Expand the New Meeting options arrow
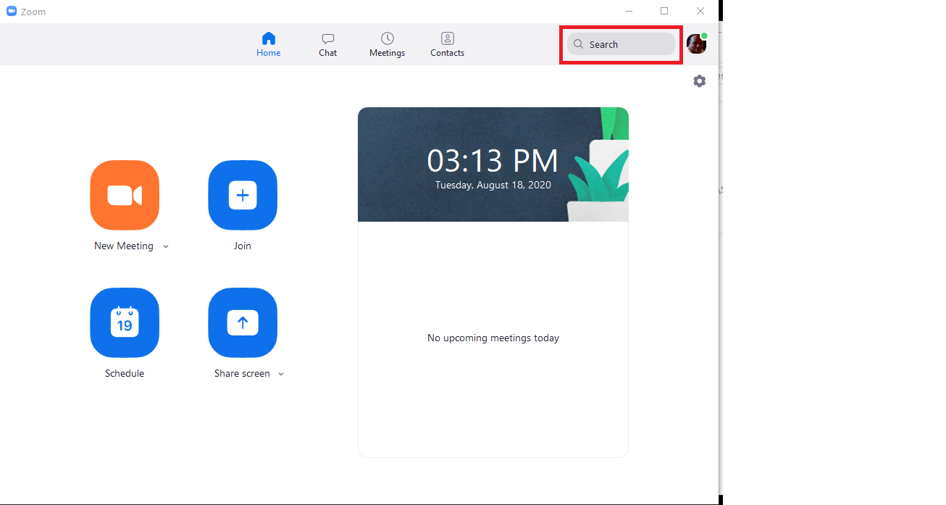The height and width of the screenshot is (505, 946). pyautogui.click(x=166, y=247)
